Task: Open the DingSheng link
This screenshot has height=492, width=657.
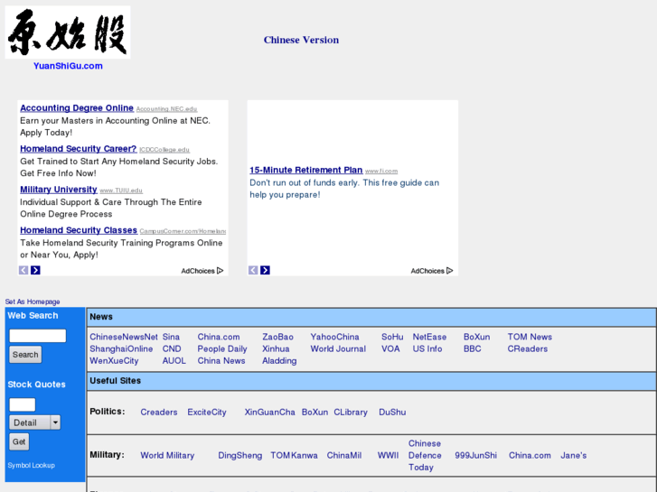Action: pyautogui.click(x=240, y=455)
